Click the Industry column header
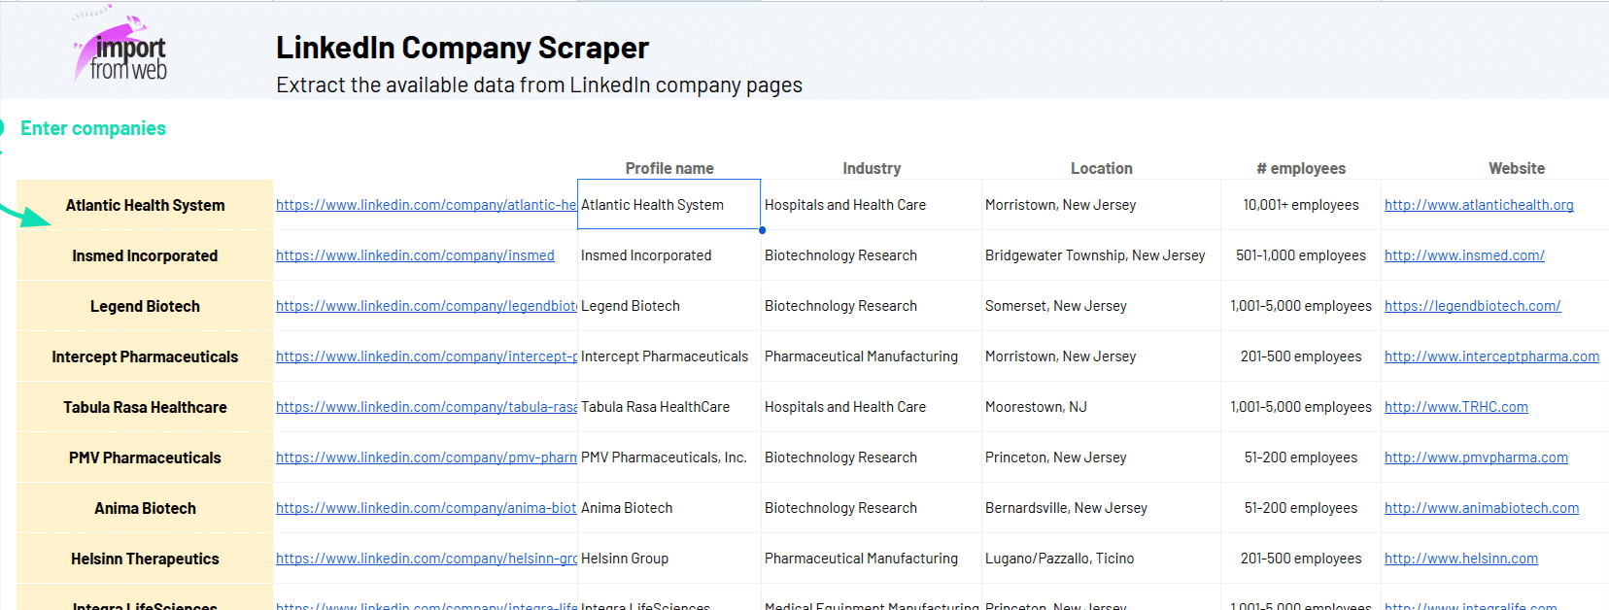The width and height of the screenshot is (1609, 610). tap(872, 168)
